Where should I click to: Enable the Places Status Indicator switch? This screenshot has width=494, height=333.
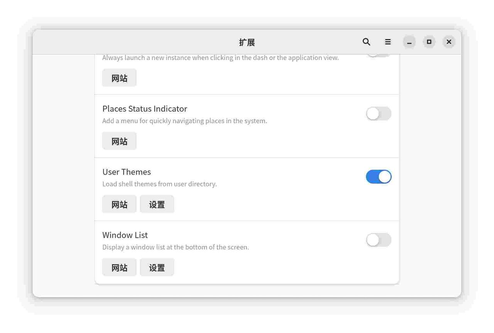click(x=378, y=114)
